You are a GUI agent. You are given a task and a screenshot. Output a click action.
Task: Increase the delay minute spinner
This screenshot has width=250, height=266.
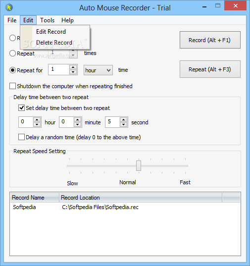click(x=77, y=119)
